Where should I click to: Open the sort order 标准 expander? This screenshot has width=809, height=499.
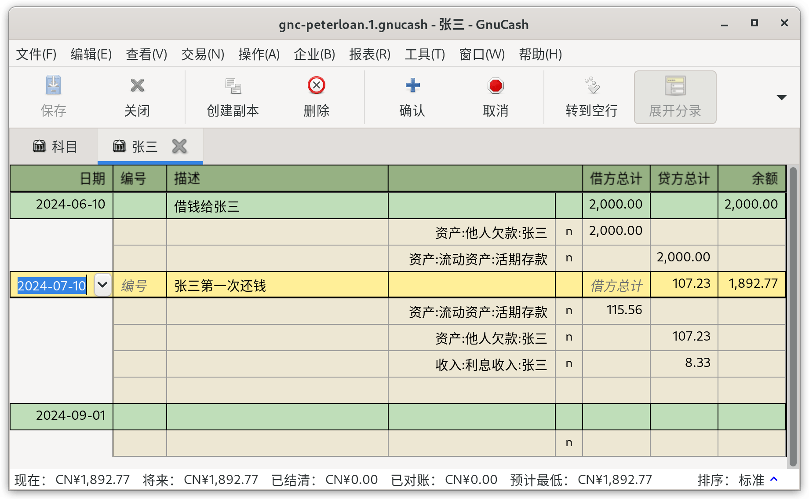pos(774,479)
